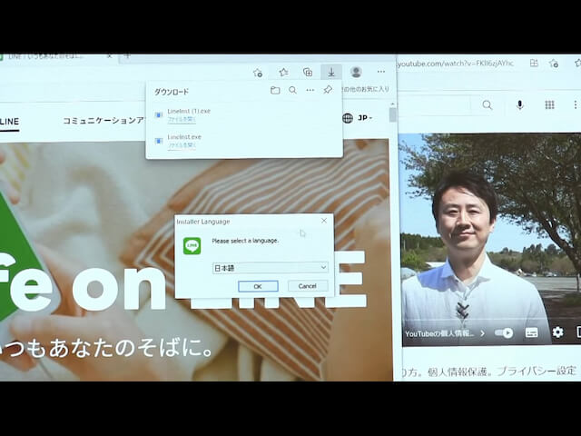Open Collections icon in Edge toolbar
Screen dimensions: 581x436
click(308, 72)
